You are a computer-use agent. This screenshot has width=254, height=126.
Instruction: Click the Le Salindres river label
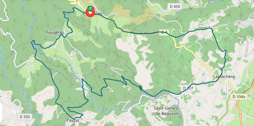pos(74,72)
